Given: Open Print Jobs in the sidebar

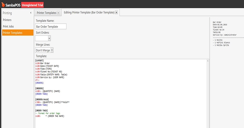Looking at the screenshot, I should tap(8, 26).
